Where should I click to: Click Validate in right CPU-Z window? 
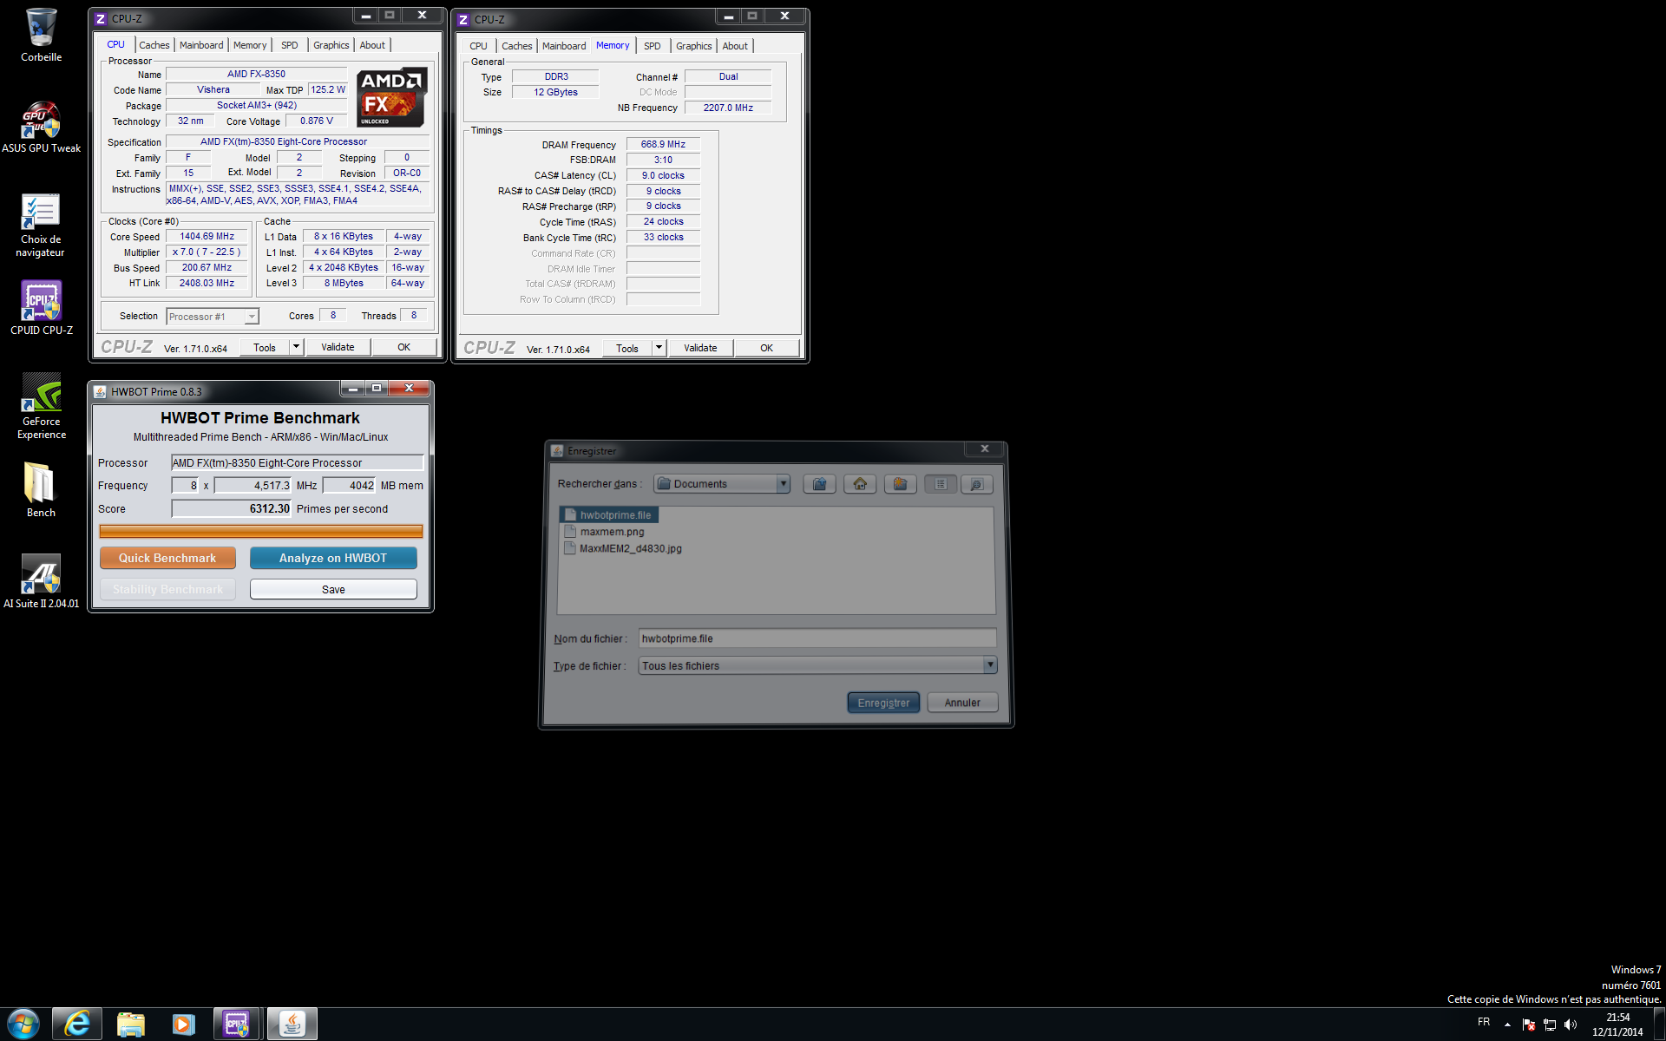(x=700, y=348)
